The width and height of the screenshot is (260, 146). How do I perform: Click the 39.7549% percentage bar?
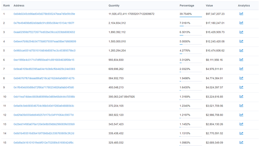click(191, 17)
